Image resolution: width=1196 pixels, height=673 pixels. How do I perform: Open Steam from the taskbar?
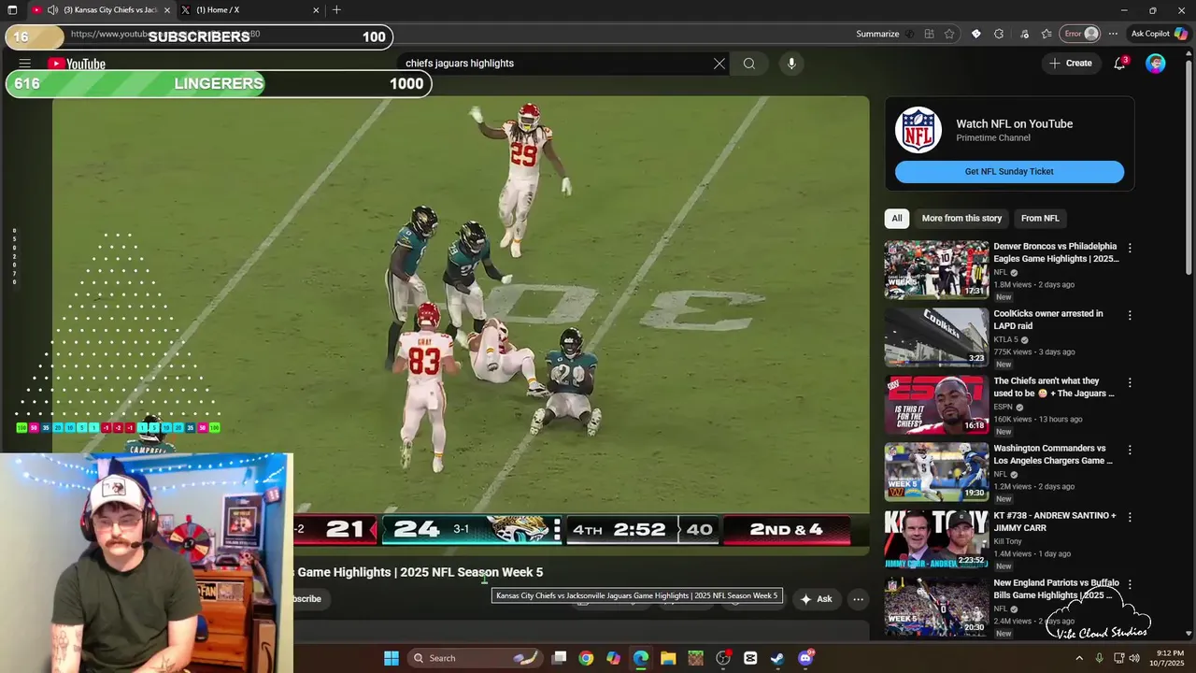tap(777, 658)
